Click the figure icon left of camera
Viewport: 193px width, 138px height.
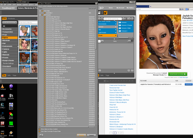(x=99, y=13)
